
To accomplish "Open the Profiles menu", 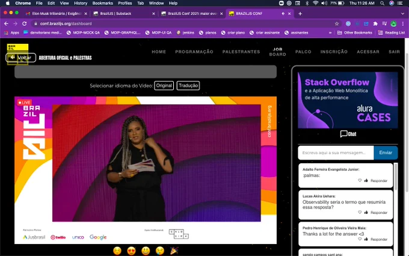I will coord(125,3).
